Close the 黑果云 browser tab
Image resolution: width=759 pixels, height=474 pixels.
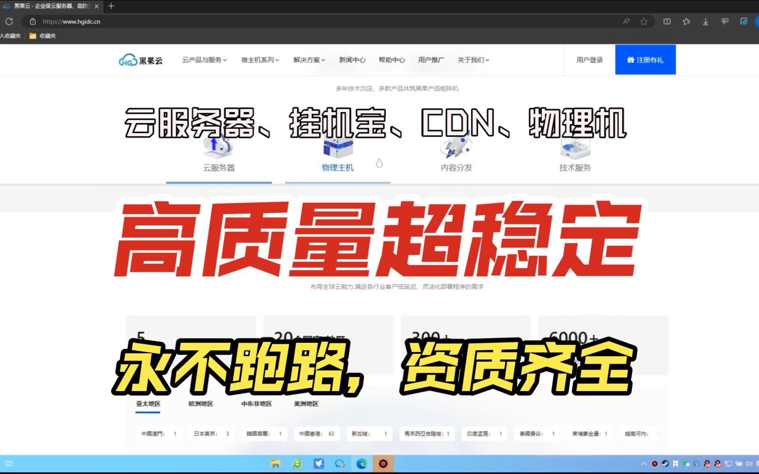pyautogui.click(x=97, y=6)
